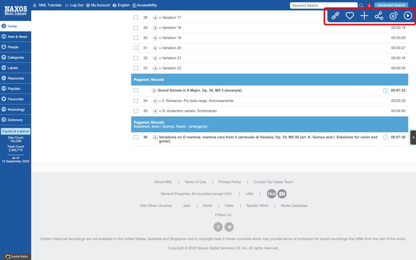416x260 pixels.
Task: Play selection using the play circle icon
Action: [408, 16]
